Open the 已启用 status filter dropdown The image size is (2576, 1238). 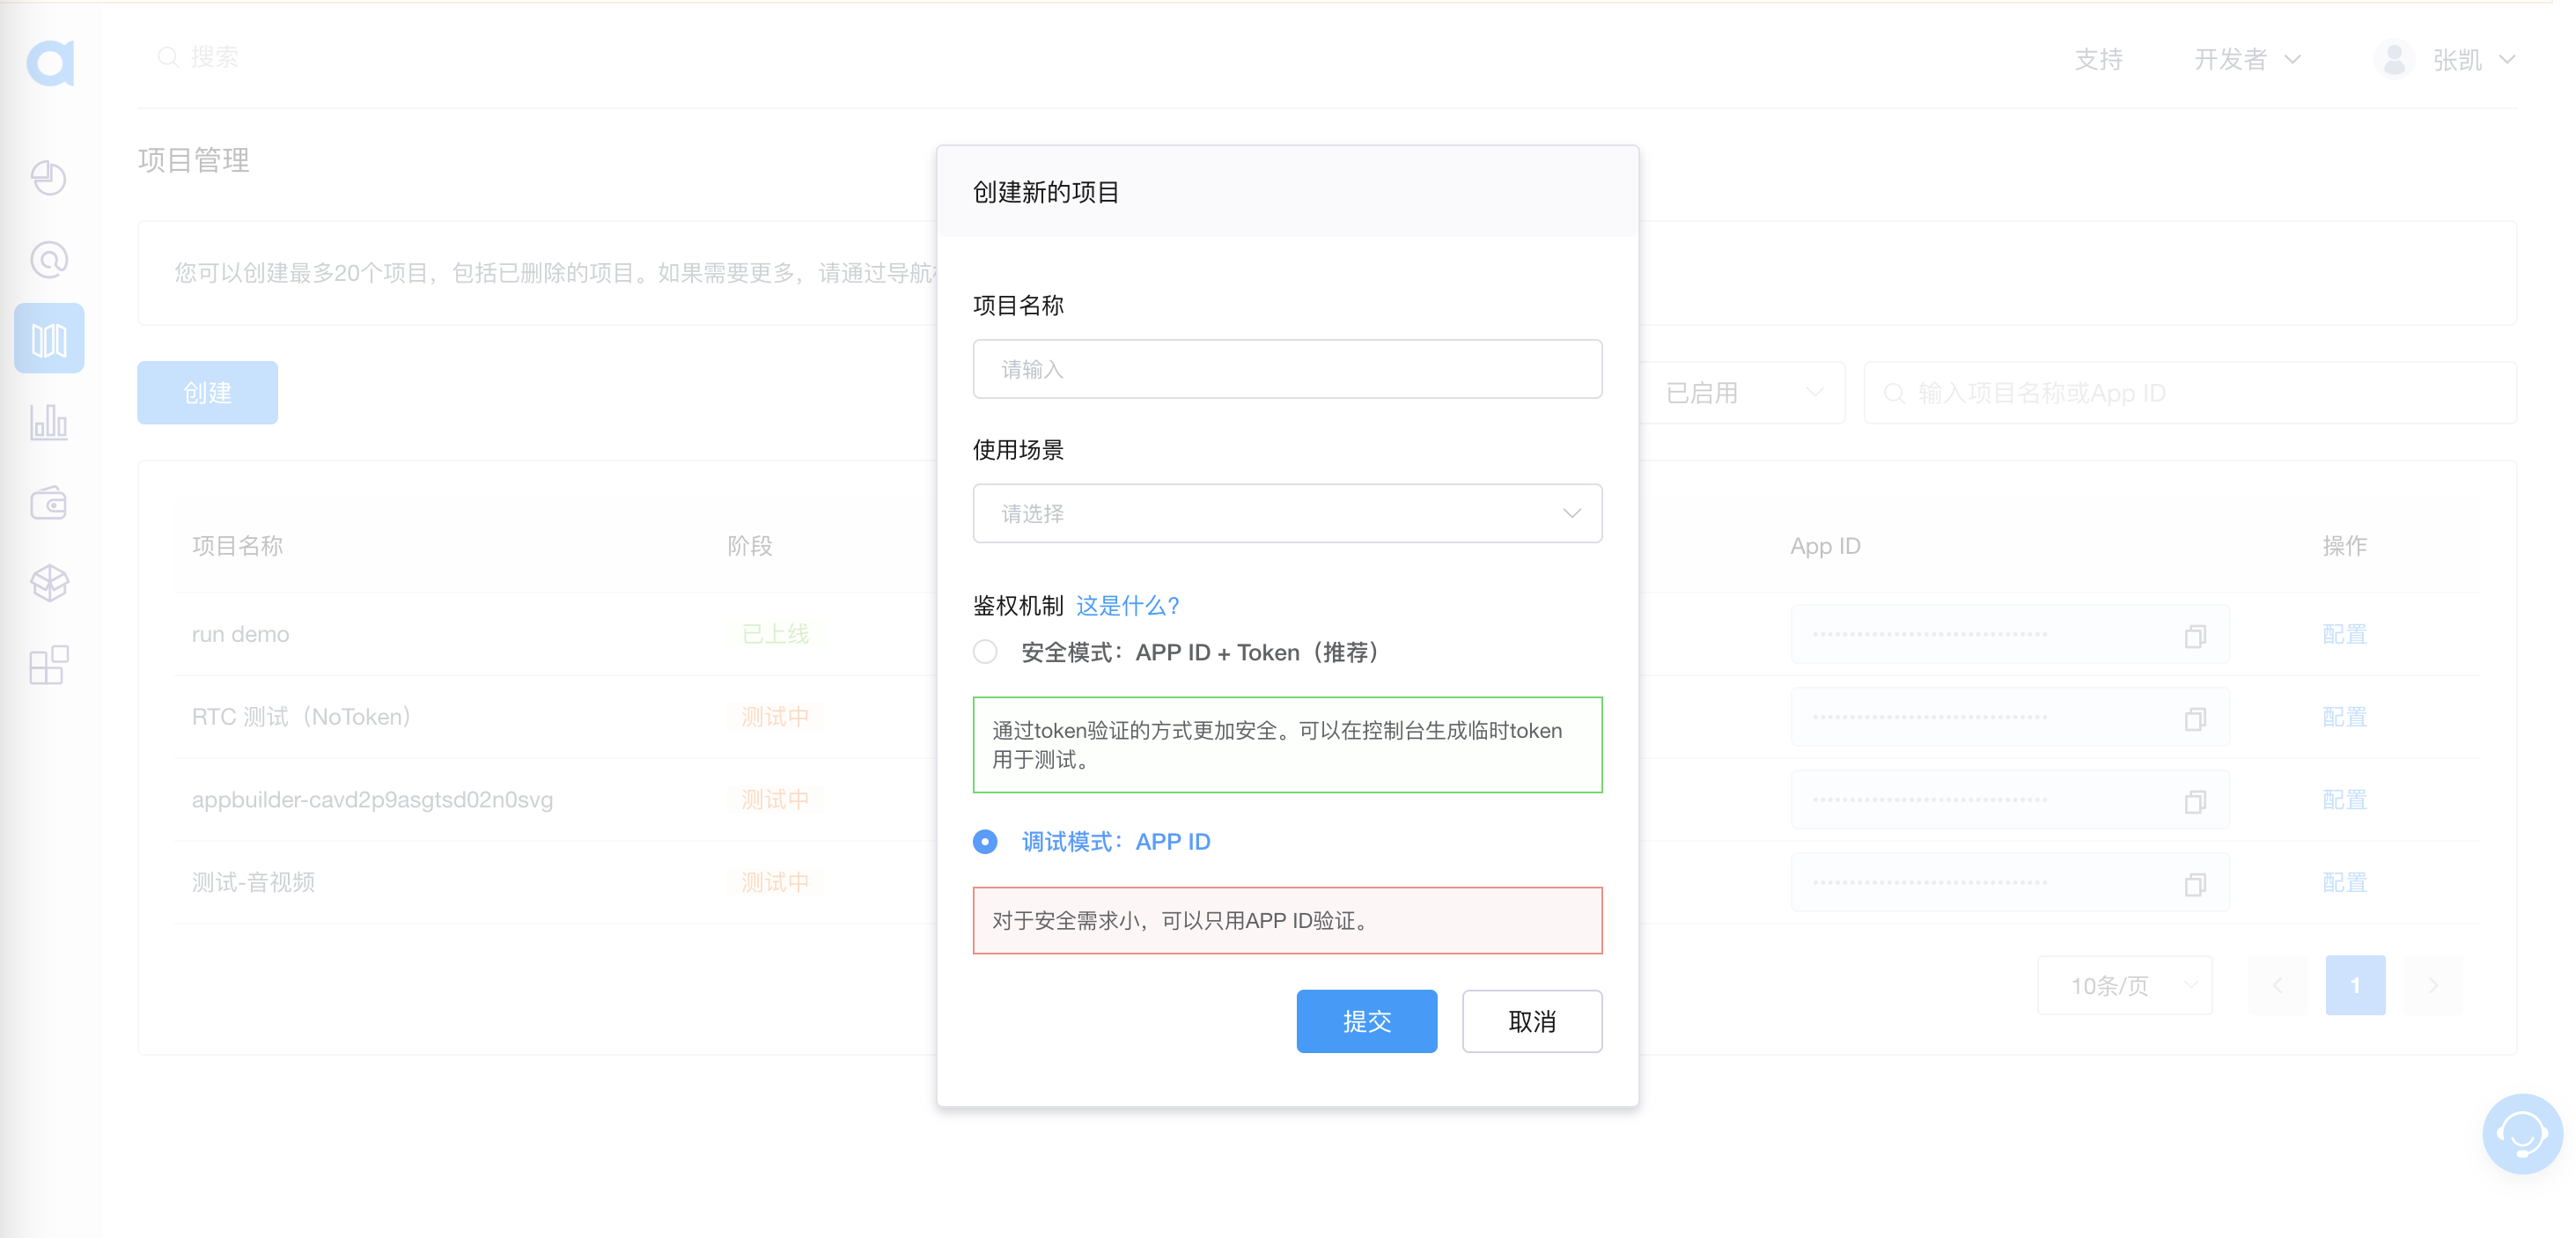1742,393
